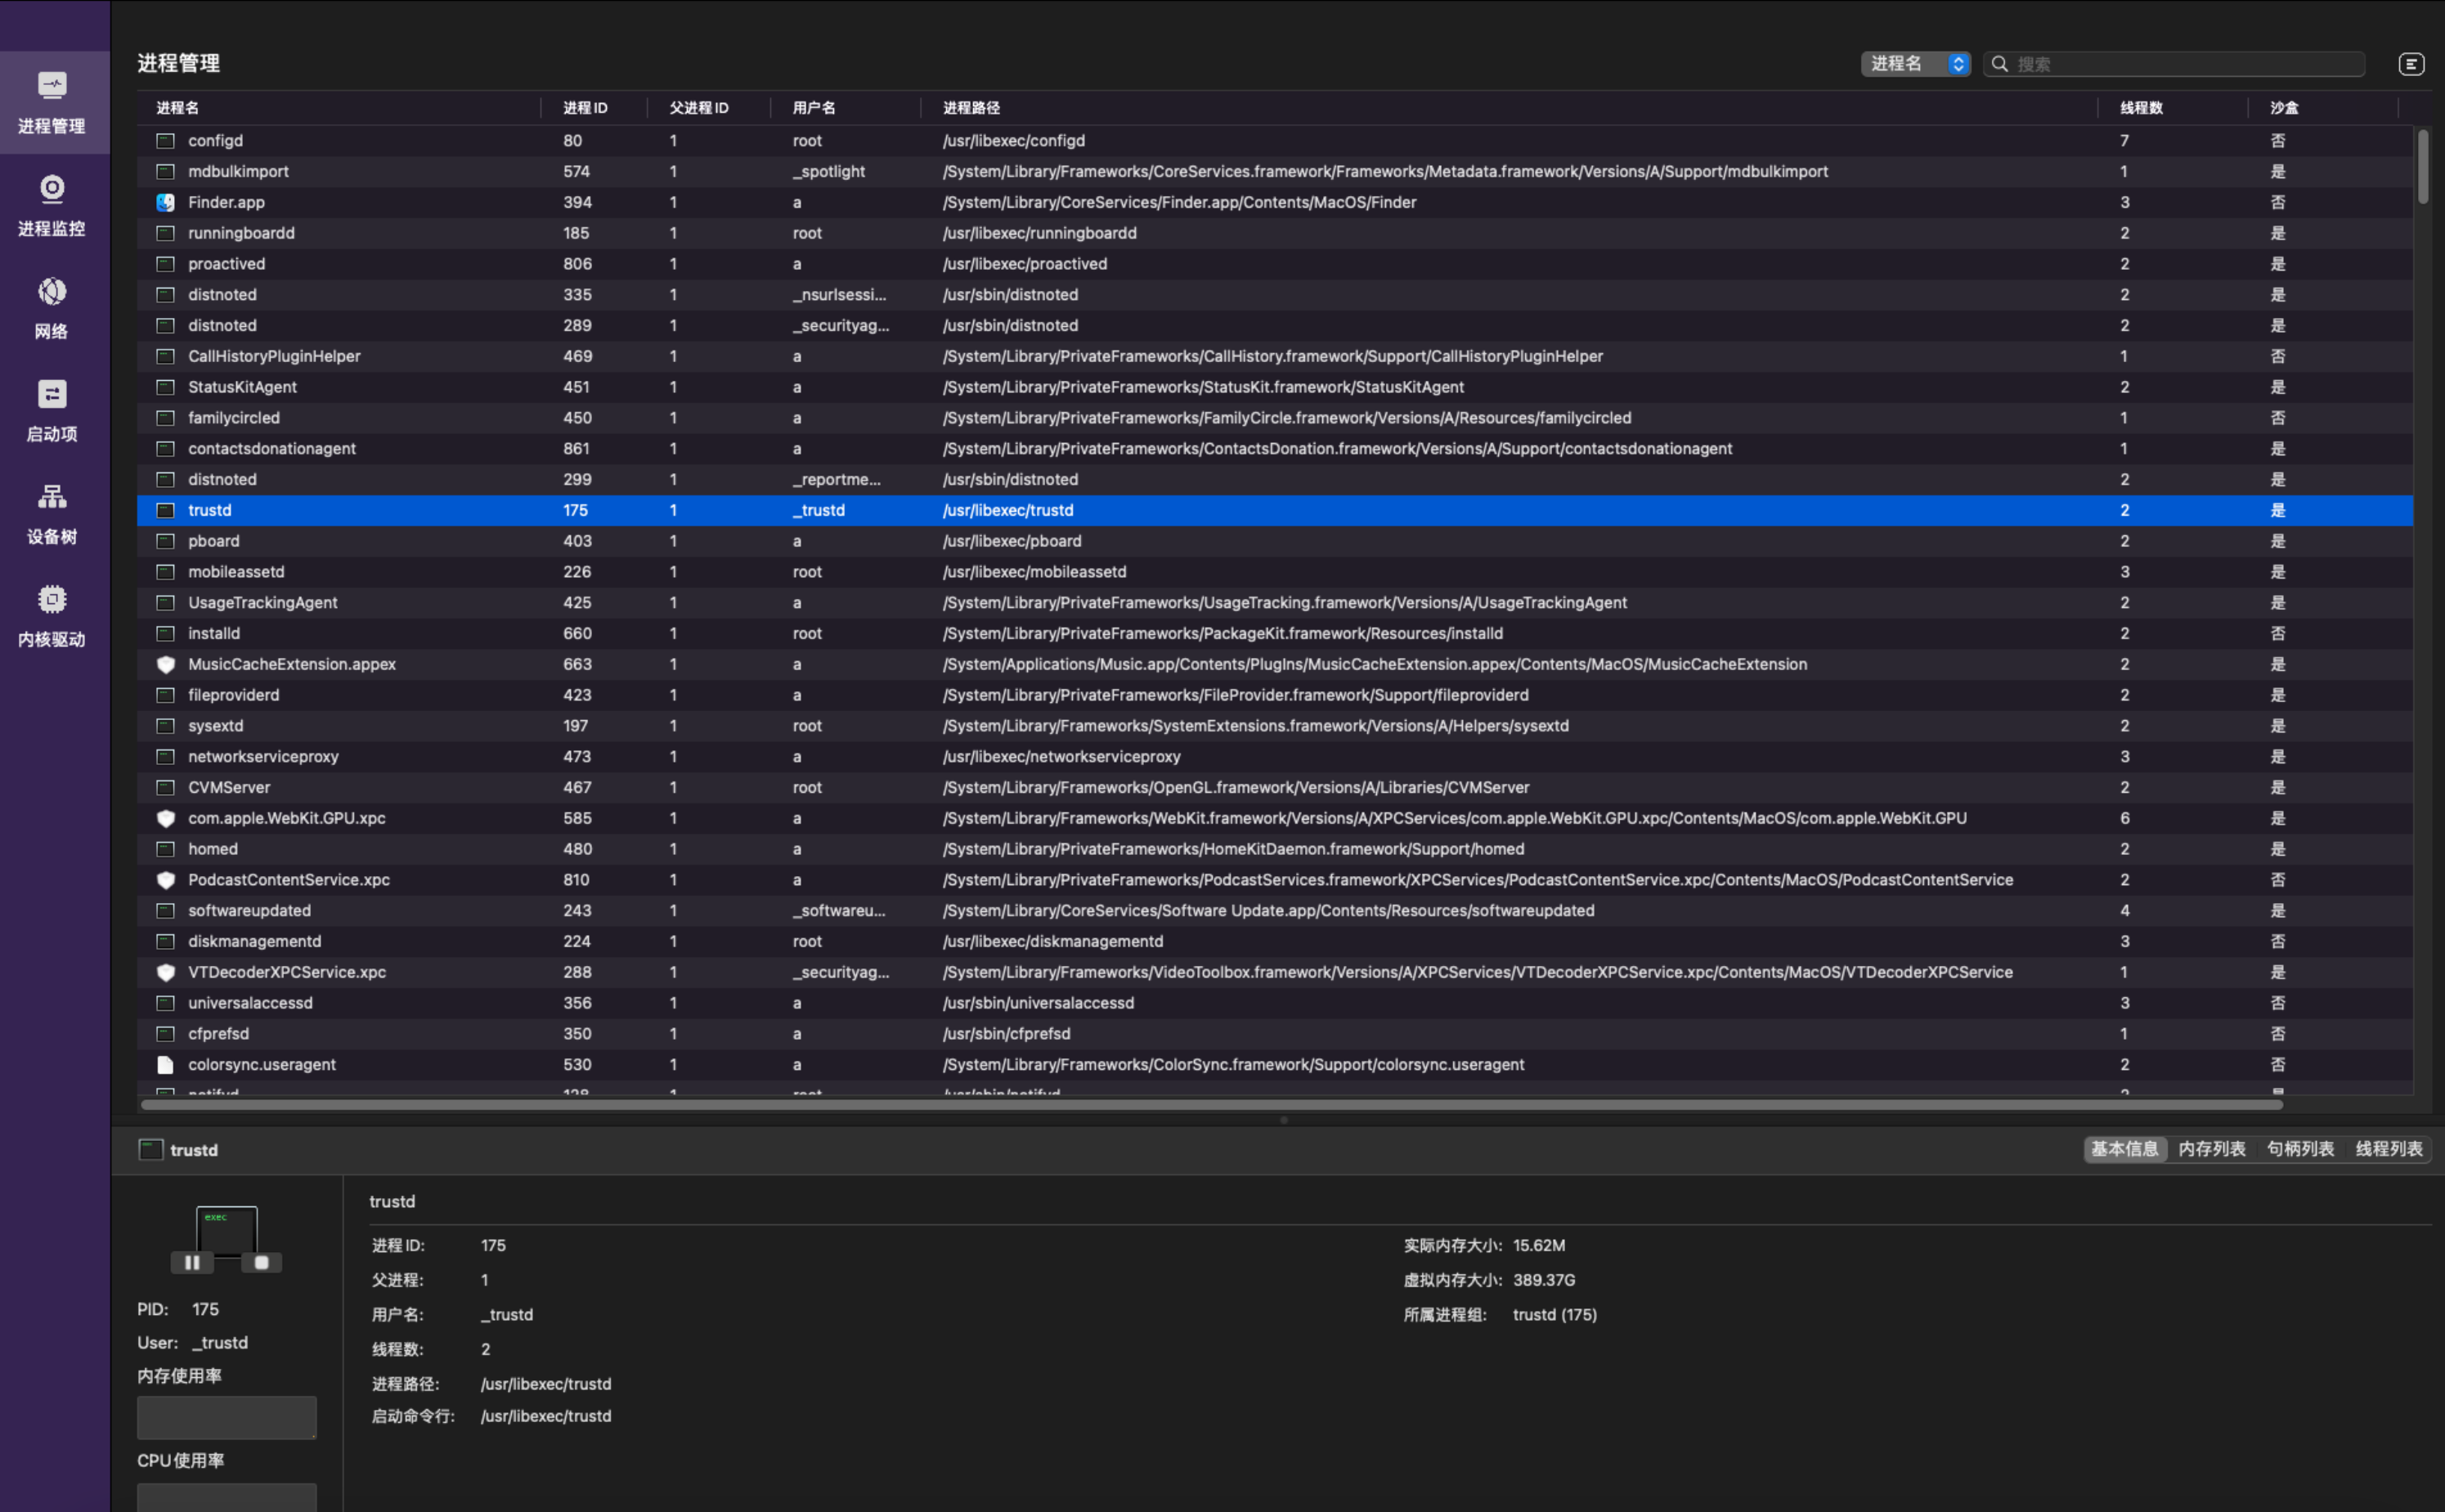
Task: Open the 进程监控 sidebar section
Action: pyautogui.click(x=52, y=204)
